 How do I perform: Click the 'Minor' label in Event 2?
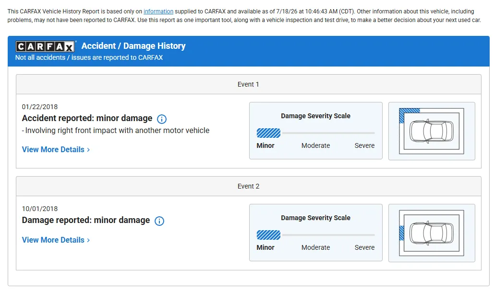(265, 247)
